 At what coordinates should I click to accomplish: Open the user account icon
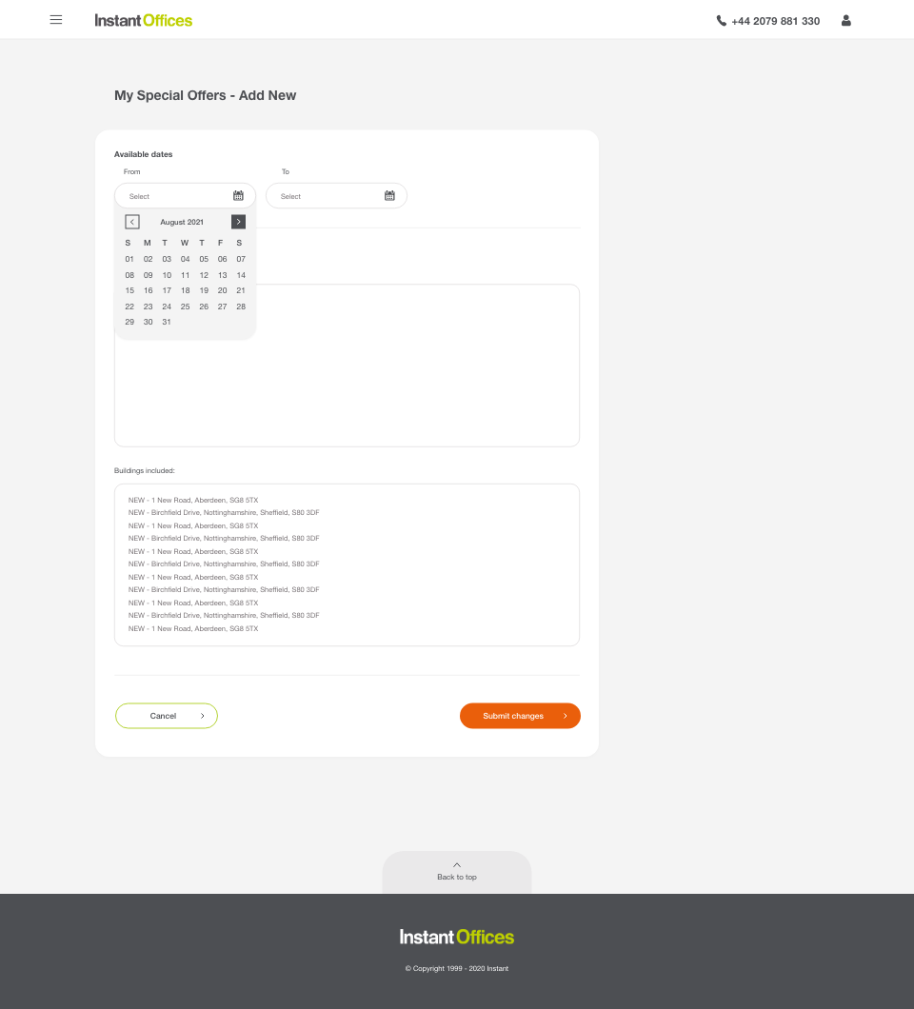click(x=845, y=20)
